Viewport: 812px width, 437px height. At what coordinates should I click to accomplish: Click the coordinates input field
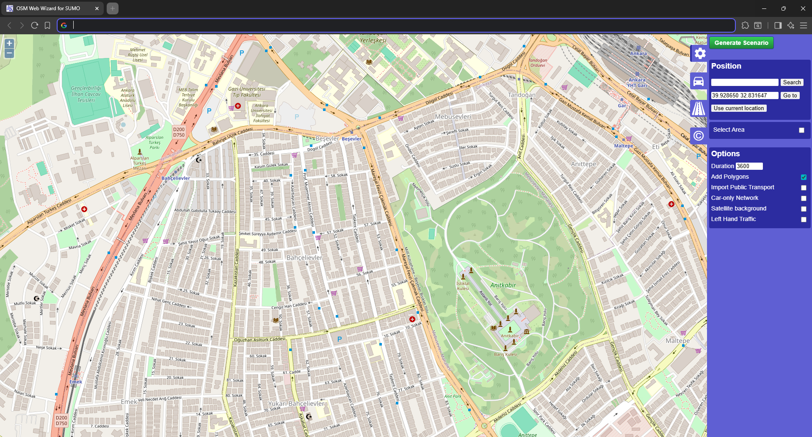(x=745, y=96)
